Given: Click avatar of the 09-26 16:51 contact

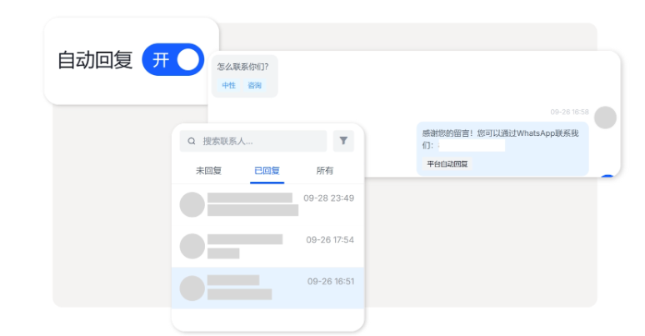Looking at the screenshot, I should pos(192,288).
